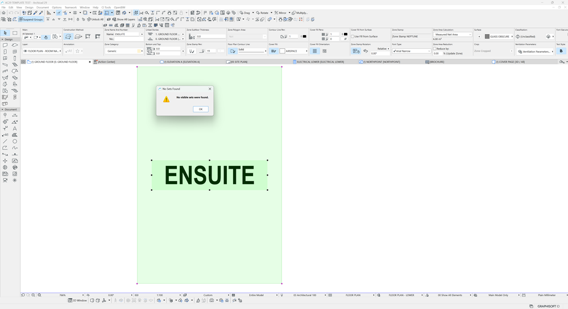The width and height of the screenshot is (568, 309).
Task: Open the Airspace cover fill dropdown
Action: [293, 51]
